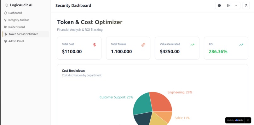The image size is (254, 125).
Task: Click the red dollar icon on Total Cost card
Action: [x=95, y=45]
